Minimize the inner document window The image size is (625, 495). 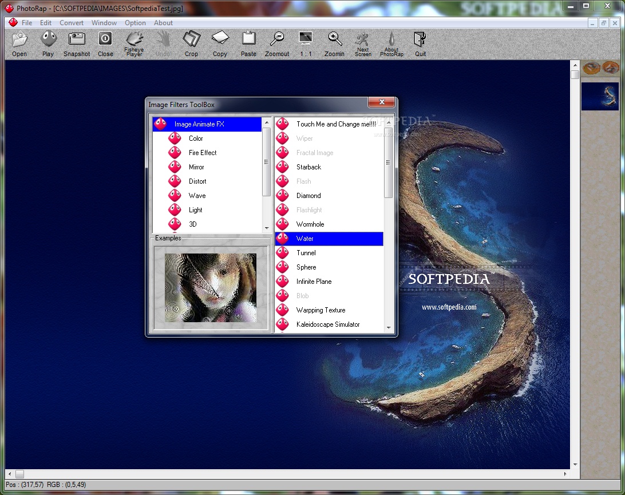point(592,23)
